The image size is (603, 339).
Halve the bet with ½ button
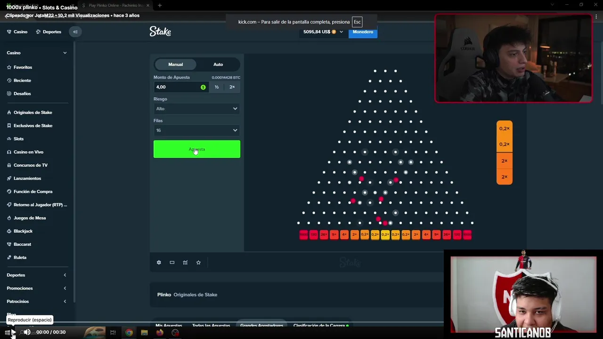[x=217, y=87]
